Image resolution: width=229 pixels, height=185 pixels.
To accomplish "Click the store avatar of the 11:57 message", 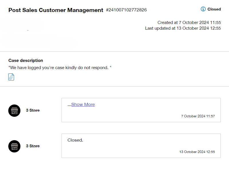I will (x=14, y=110).
